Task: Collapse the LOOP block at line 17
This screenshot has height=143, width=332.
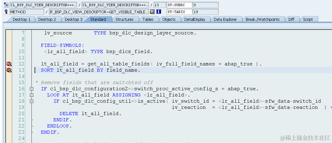Action: coord(31,95)
